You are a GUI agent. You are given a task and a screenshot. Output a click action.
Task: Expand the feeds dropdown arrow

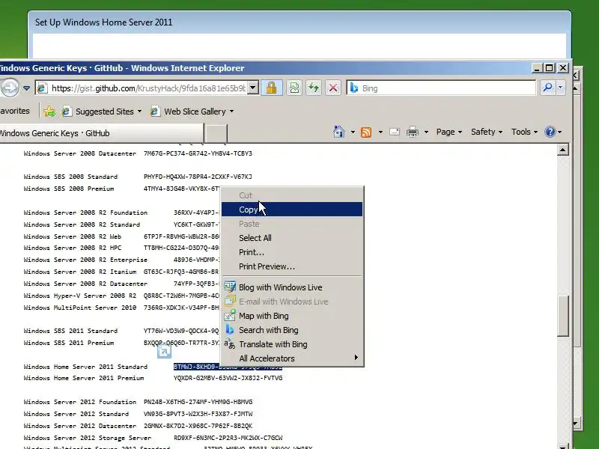point(380,132)
